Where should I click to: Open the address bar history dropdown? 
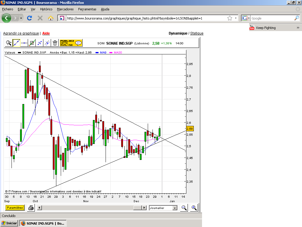point(236,18)
